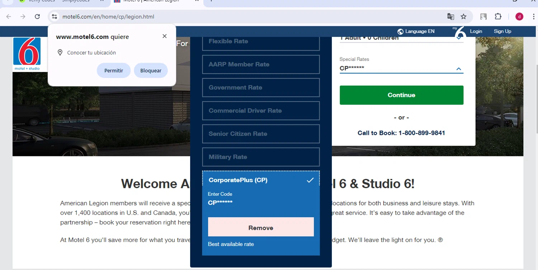Click the address bar URL

point(108,16)
